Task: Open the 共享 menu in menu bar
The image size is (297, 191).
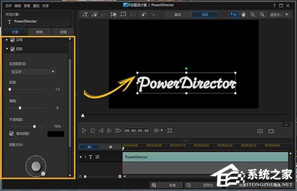Action: click(46, 6)
